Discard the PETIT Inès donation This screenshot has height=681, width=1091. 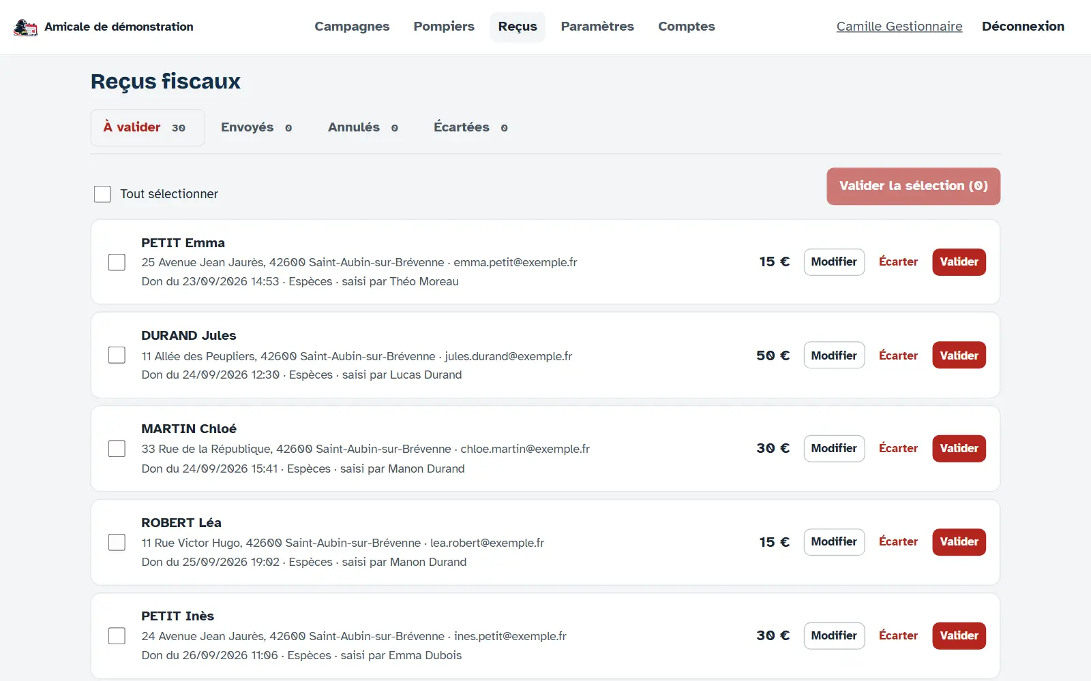[898, 636]
